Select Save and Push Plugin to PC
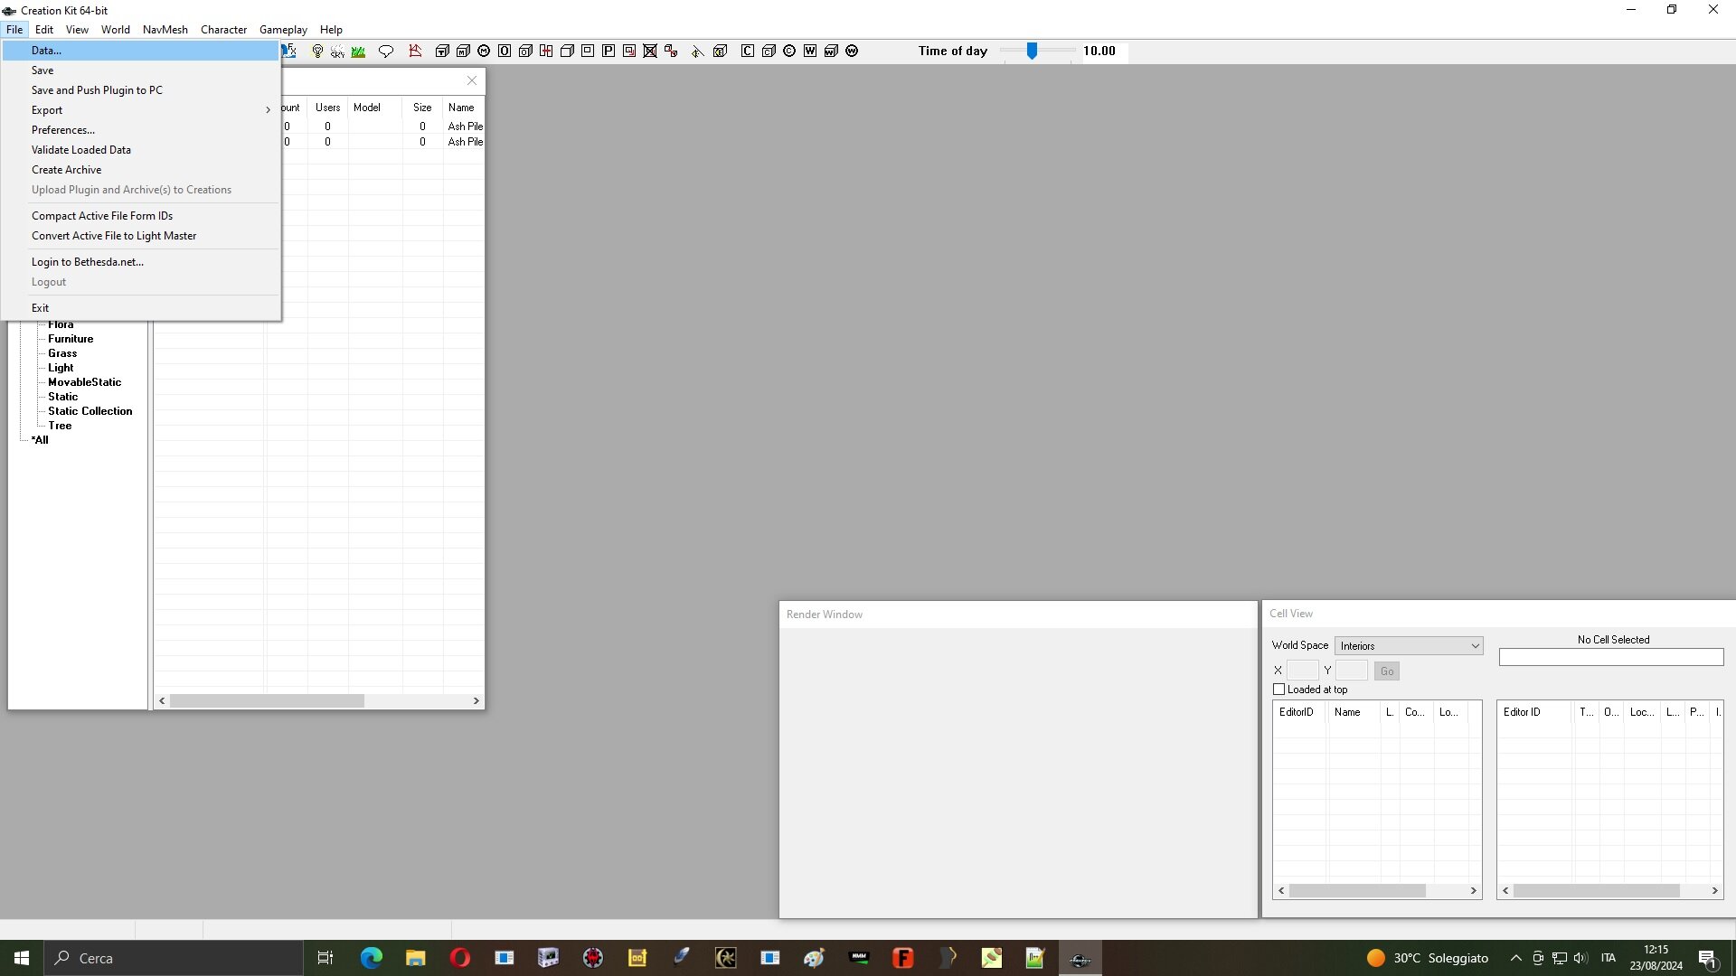1736x976 pixels. (x=142, y=90)
